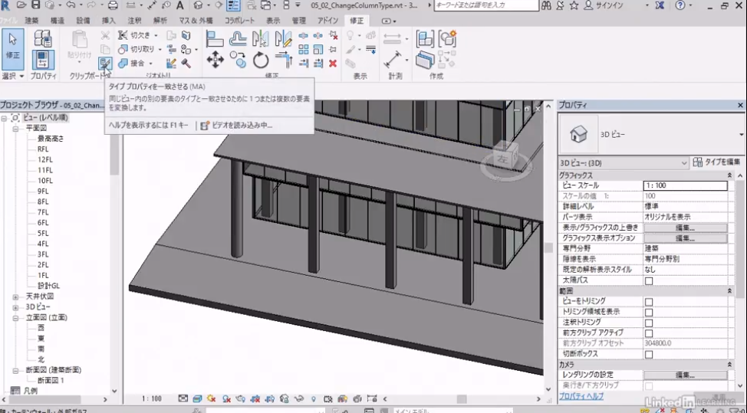Open the 3D ビュー: {3D} selector dropdown

coord(624,162)
